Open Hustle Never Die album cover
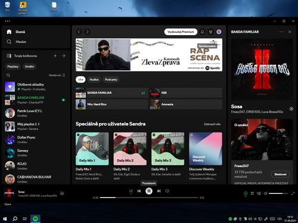 click(262, 69)
